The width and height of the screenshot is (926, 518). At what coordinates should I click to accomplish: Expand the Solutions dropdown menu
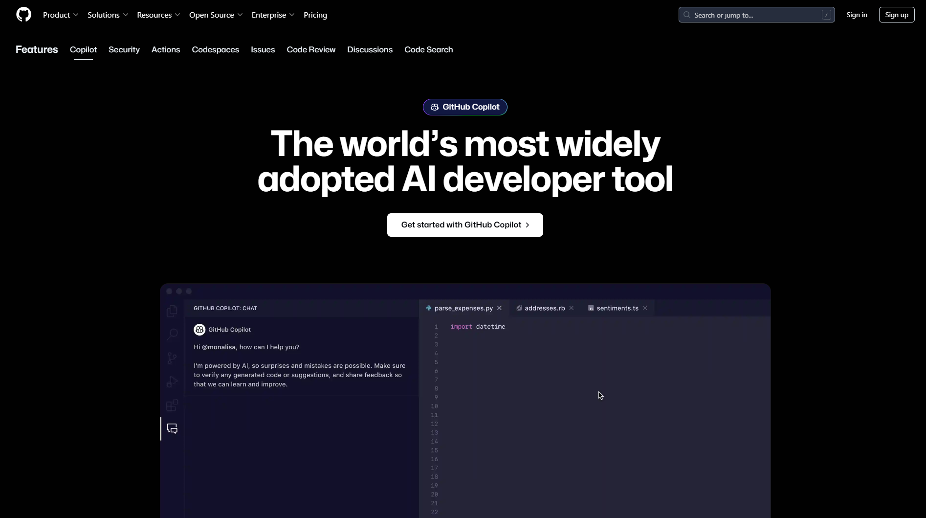108,15
